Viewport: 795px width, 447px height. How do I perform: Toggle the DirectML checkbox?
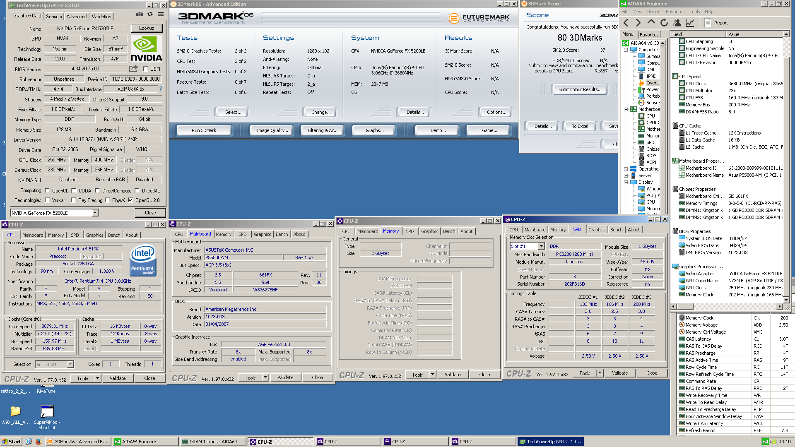point(137,191)
